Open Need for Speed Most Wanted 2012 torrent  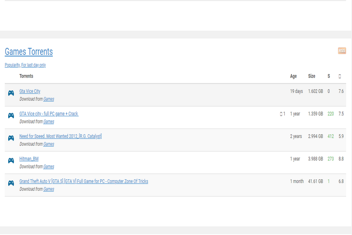click(x=60, y=136)
